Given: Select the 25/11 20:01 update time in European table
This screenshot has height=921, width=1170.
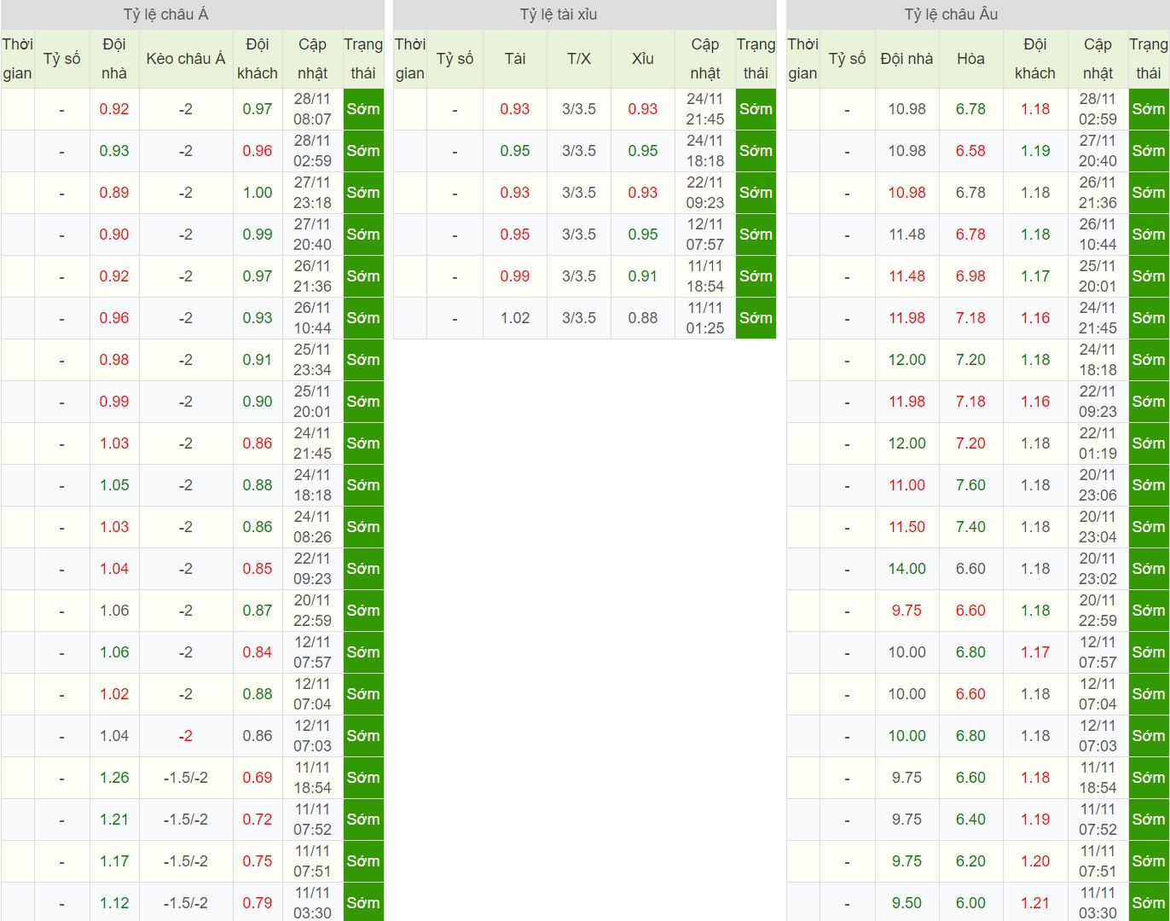Looking at the screenshot, I should click(1098, 276).
